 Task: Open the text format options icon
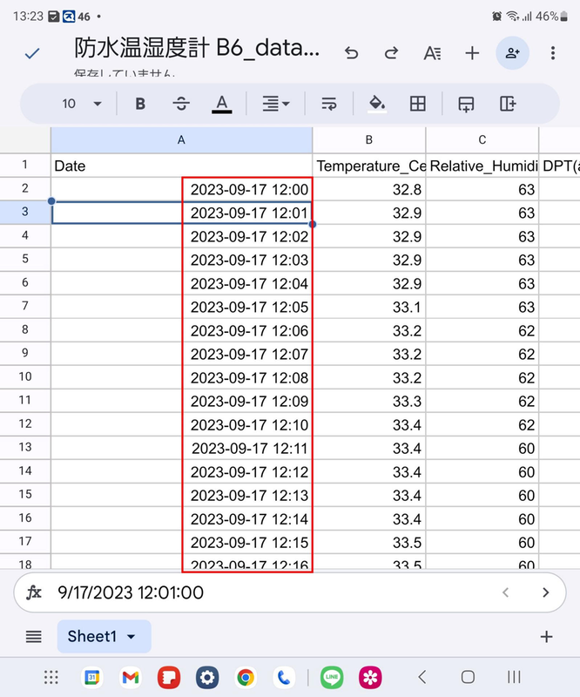coord(432,53)
